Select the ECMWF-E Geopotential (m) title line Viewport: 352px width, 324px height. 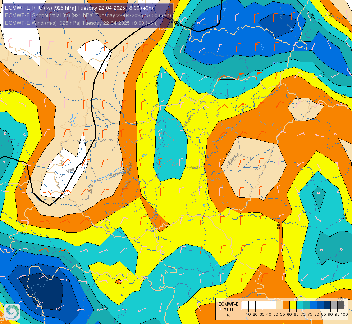tap(88, 15)
